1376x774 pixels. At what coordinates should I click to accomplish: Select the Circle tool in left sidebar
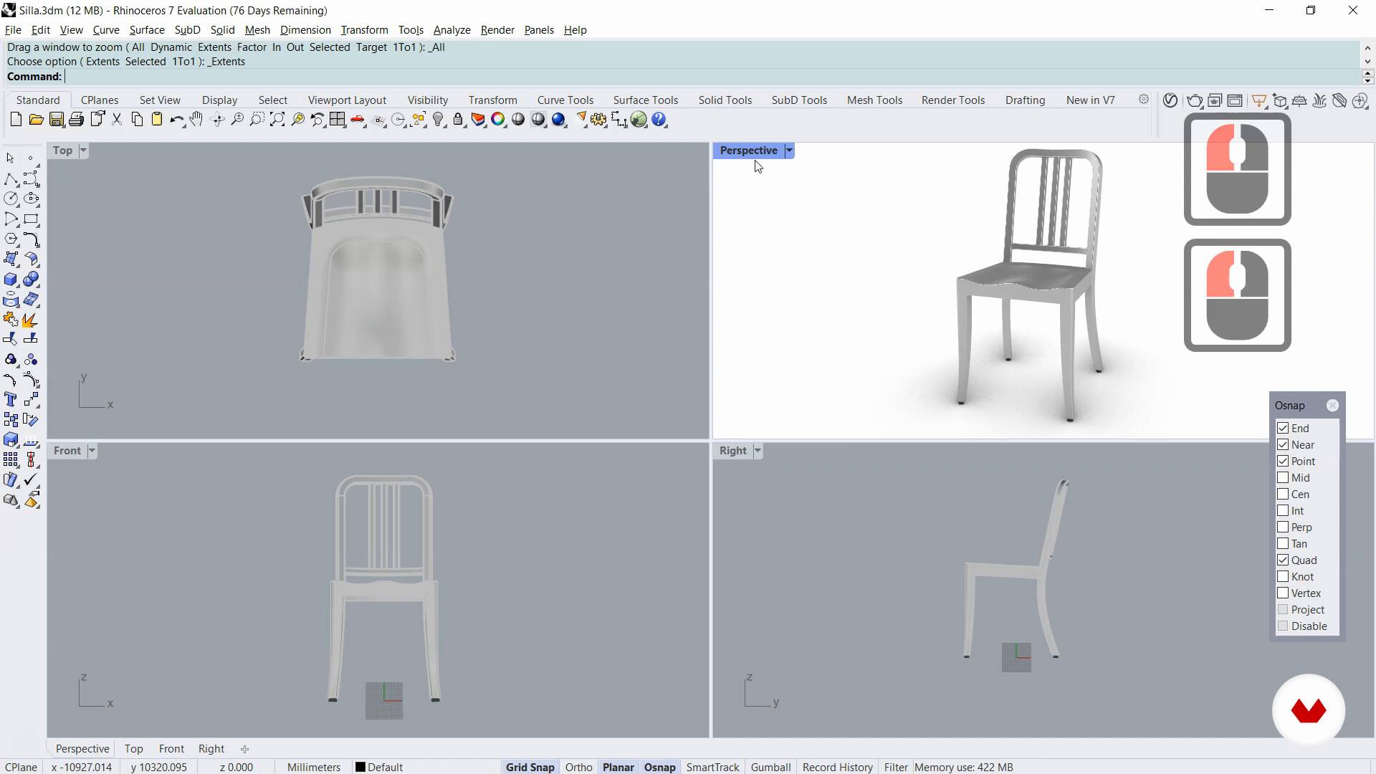11,199
